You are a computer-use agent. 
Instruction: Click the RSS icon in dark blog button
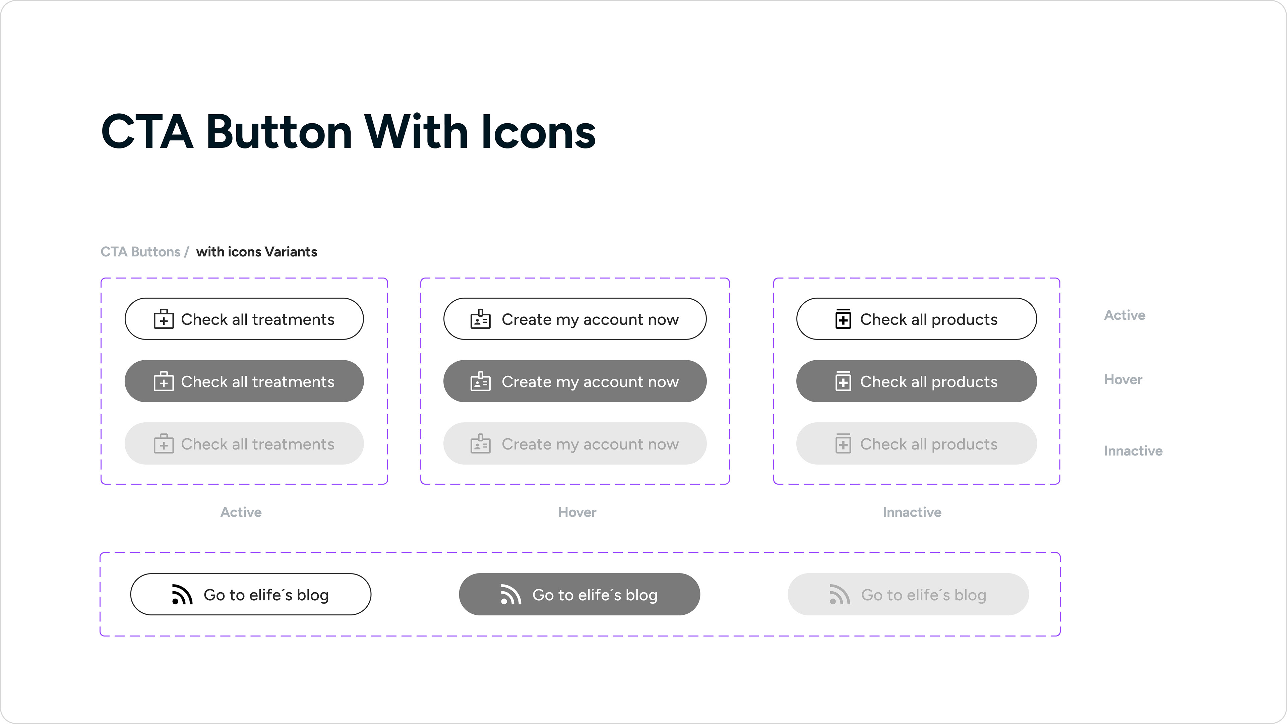(510, 595)
